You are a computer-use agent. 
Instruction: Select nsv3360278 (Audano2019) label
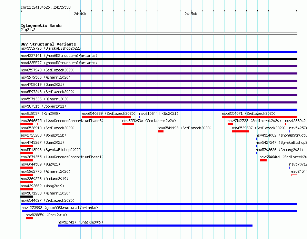pyautogui.click(x=44, y=179)
